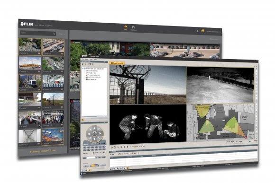Screen dimensions: 275x183
Task: Click the PTZ pad right arrow
Action: [101, 133]
